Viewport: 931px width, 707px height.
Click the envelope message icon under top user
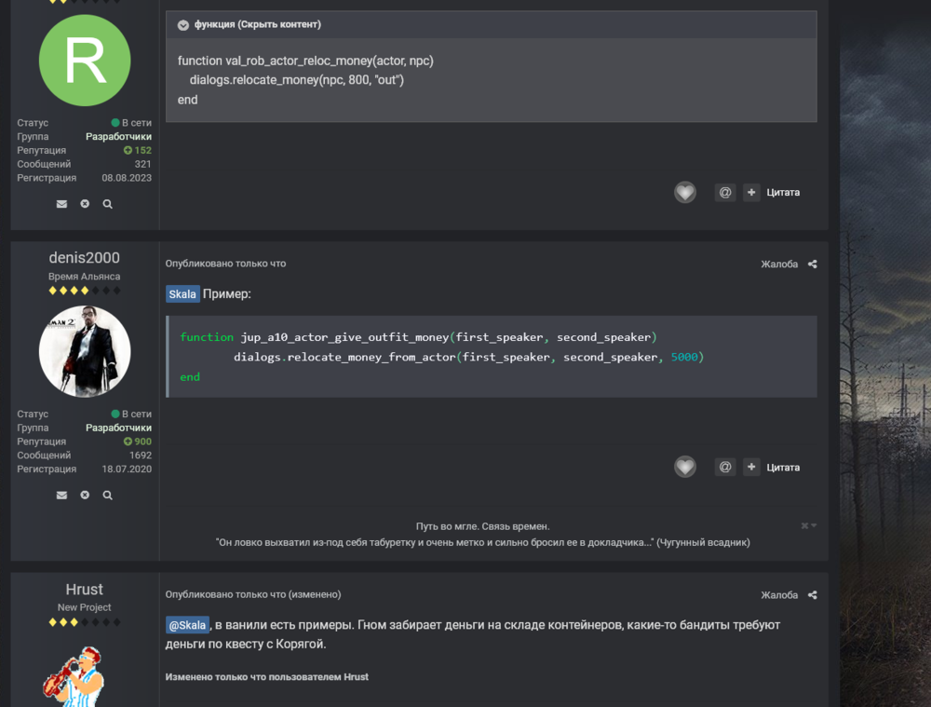click(x=61, y=204)
